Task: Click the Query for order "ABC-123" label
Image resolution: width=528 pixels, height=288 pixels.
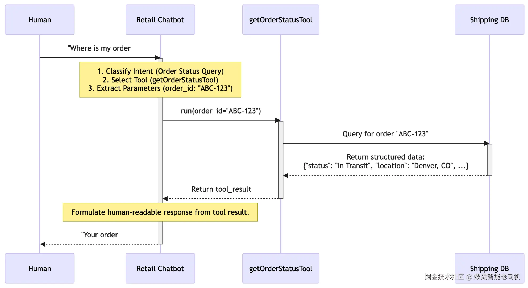Action: click(x=385, y=134)
